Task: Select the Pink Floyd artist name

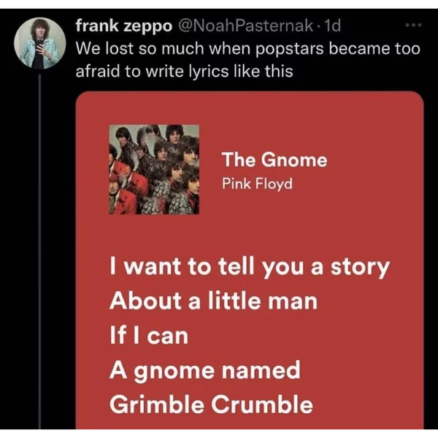Action: [x=257, y=184]
